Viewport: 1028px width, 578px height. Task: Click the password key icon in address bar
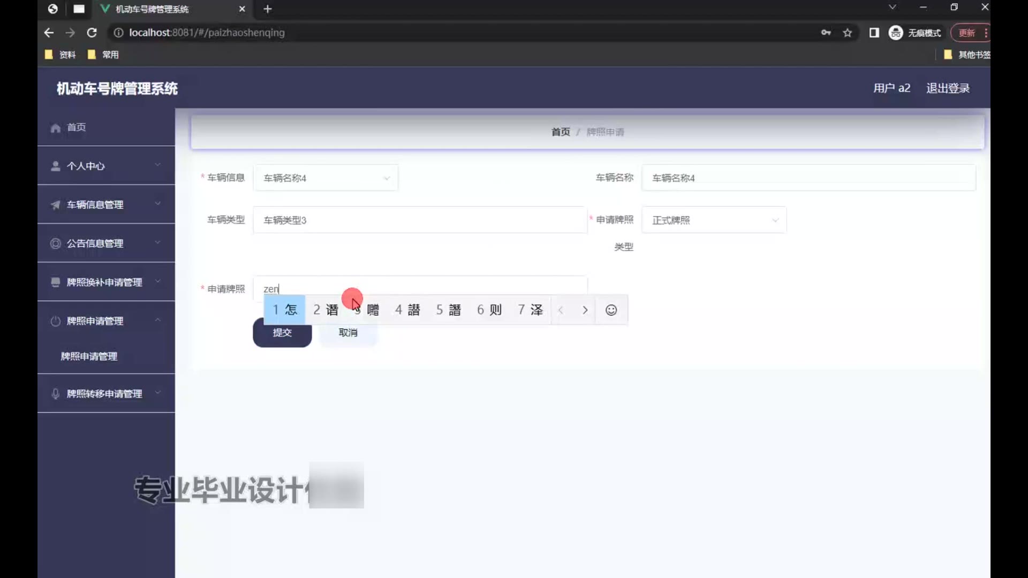click(826, 33)
